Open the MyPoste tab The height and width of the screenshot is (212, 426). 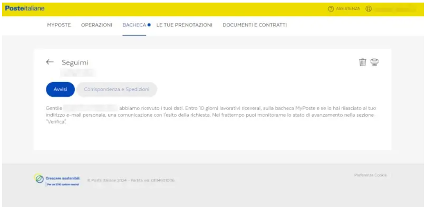tap(59, 25)
